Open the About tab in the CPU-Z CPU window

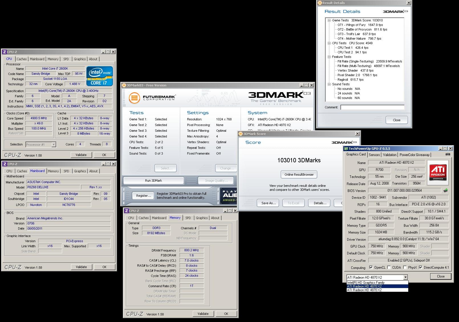point(93,59)
